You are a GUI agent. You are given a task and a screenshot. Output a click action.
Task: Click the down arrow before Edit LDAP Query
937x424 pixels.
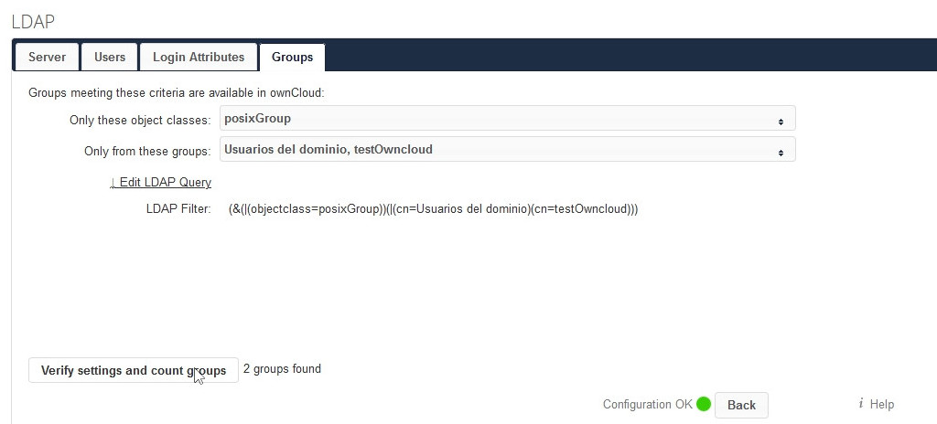click(113, 182)
